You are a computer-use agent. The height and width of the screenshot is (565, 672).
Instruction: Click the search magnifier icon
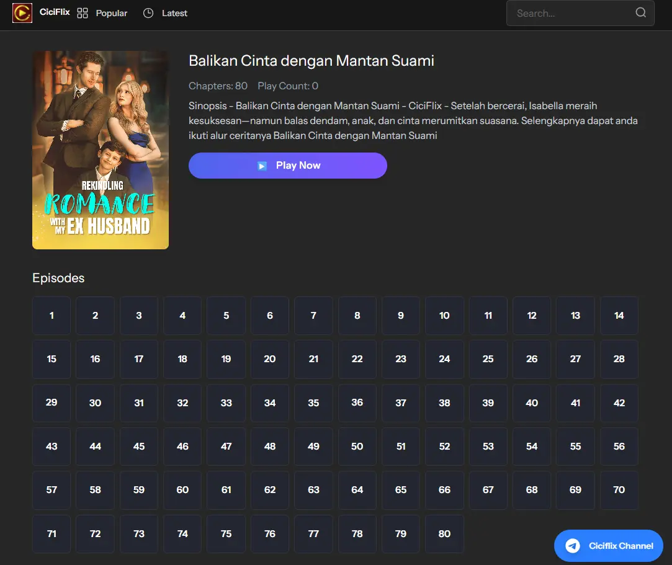point(640,13)
